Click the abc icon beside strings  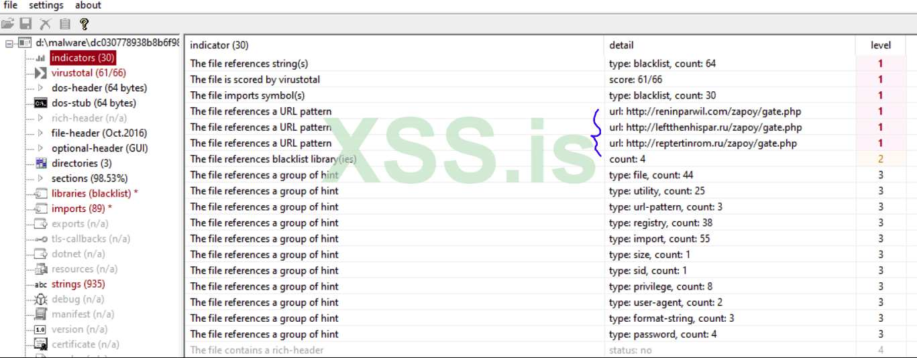point(40,284)
